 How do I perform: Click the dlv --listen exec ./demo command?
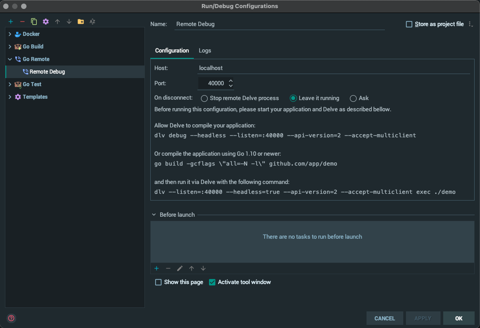tap(305, 192)
